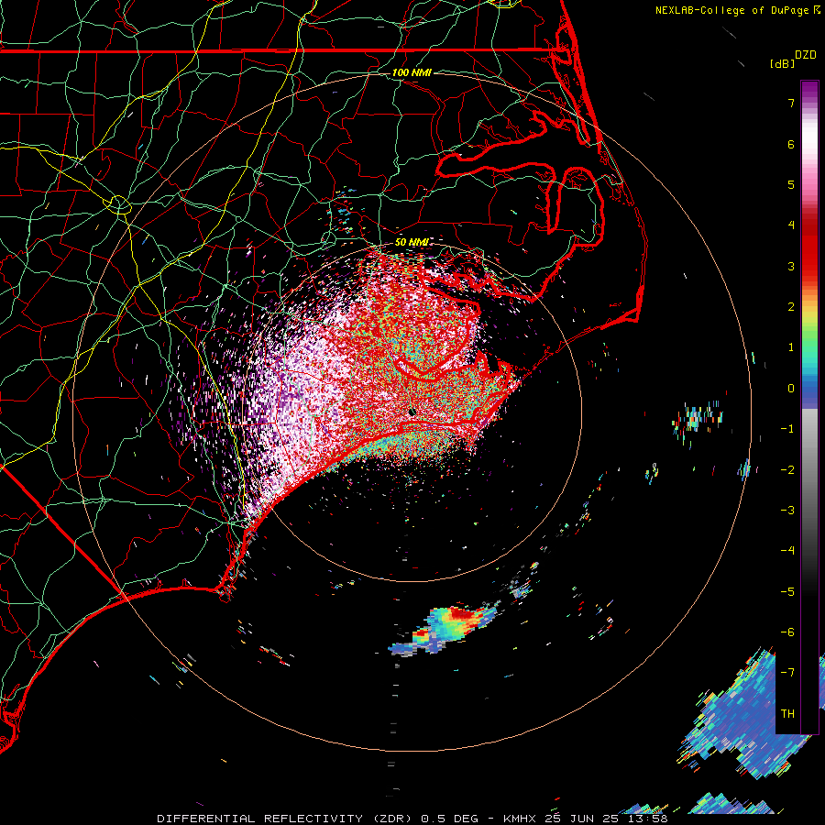Click the -1 value on the color scale
Screen dimensions: 825x825
click(x=787, y=429)
